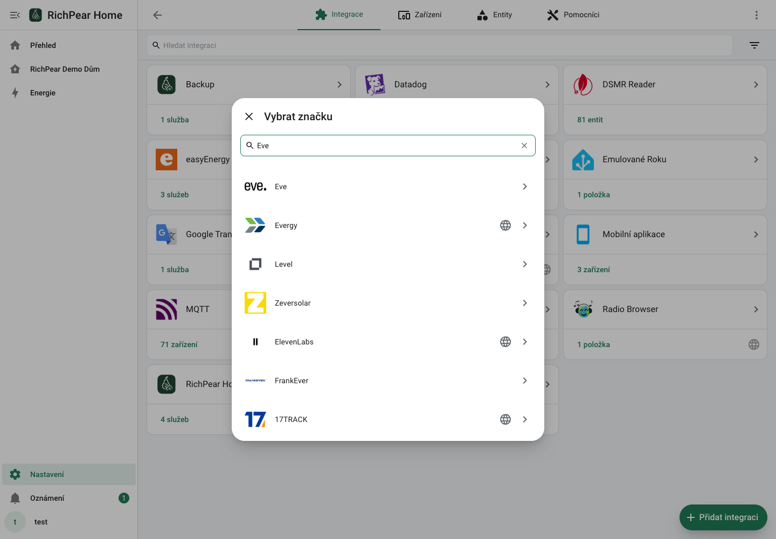
Task: Expand the 17TRACK brand row chevron
Action: [525, 419]
